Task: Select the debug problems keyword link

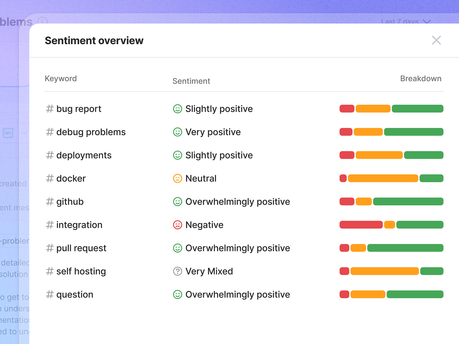Action: [91, 132]
